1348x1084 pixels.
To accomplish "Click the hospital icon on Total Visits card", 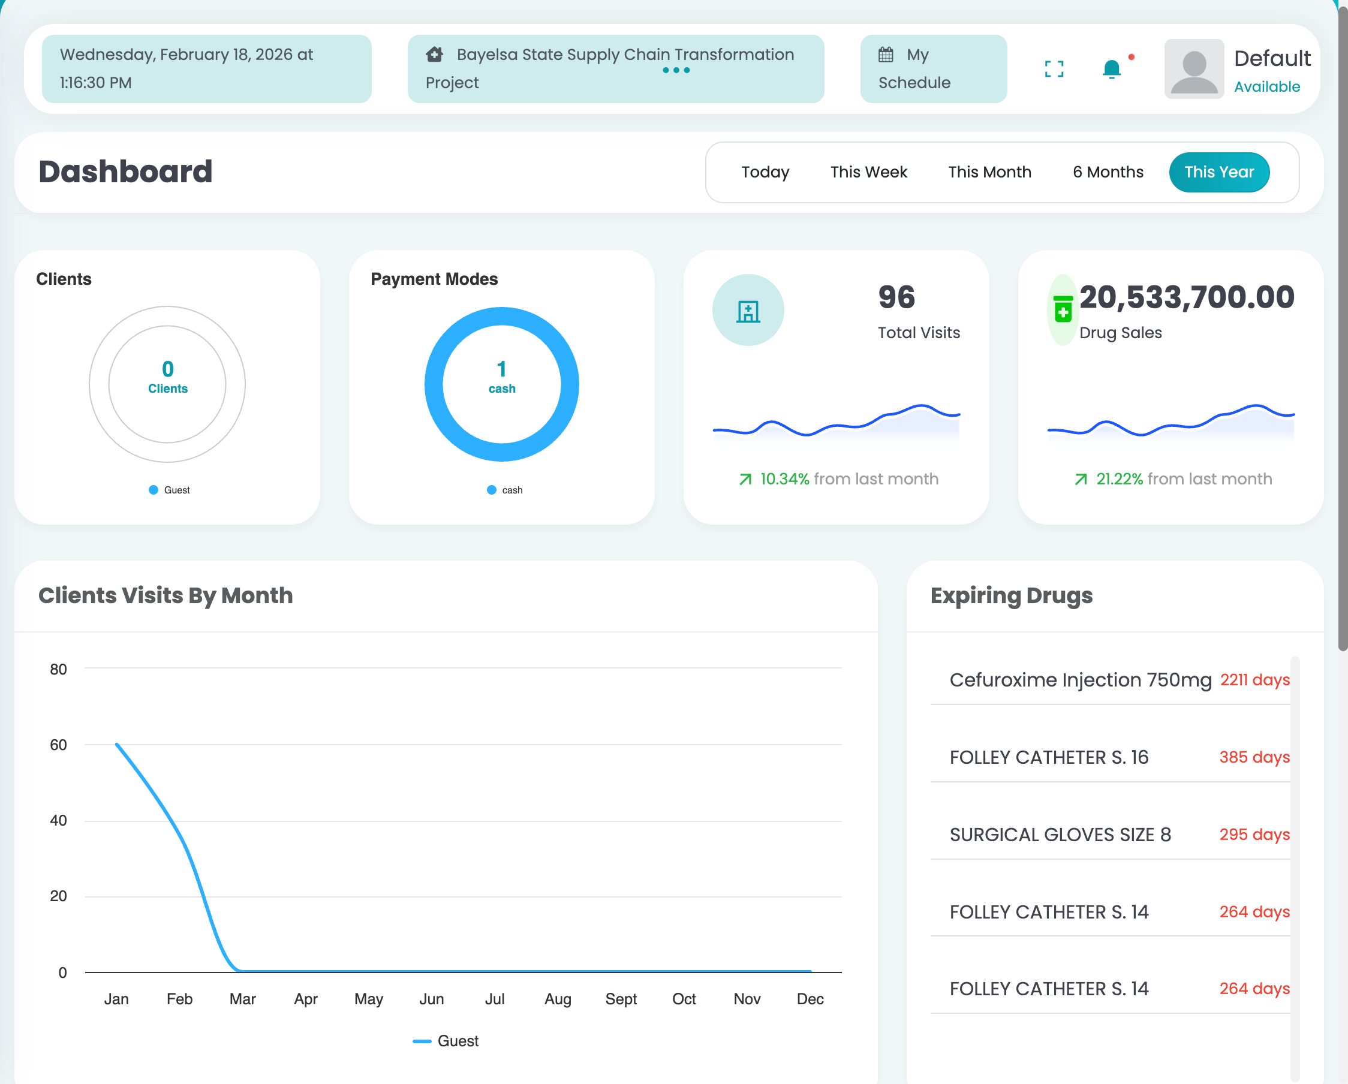I will [748, 310].
